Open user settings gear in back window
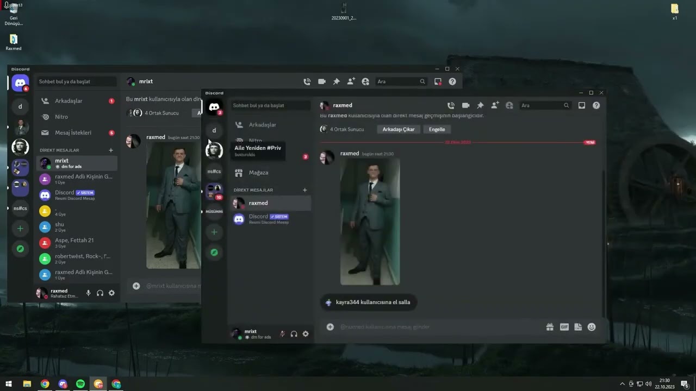The width and height of the screenshot is (696, 391). click(x=111, y=293)
